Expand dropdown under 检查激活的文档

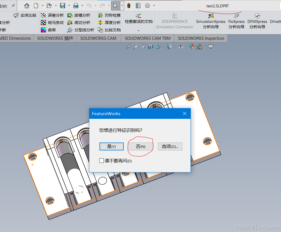(x=139, y=31)
